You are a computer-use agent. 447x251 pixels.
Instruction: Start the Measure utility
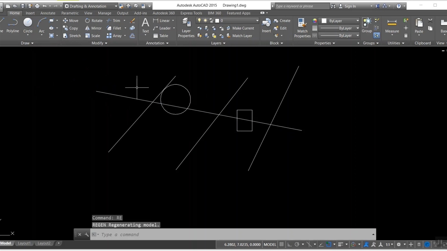pos(392,25)
